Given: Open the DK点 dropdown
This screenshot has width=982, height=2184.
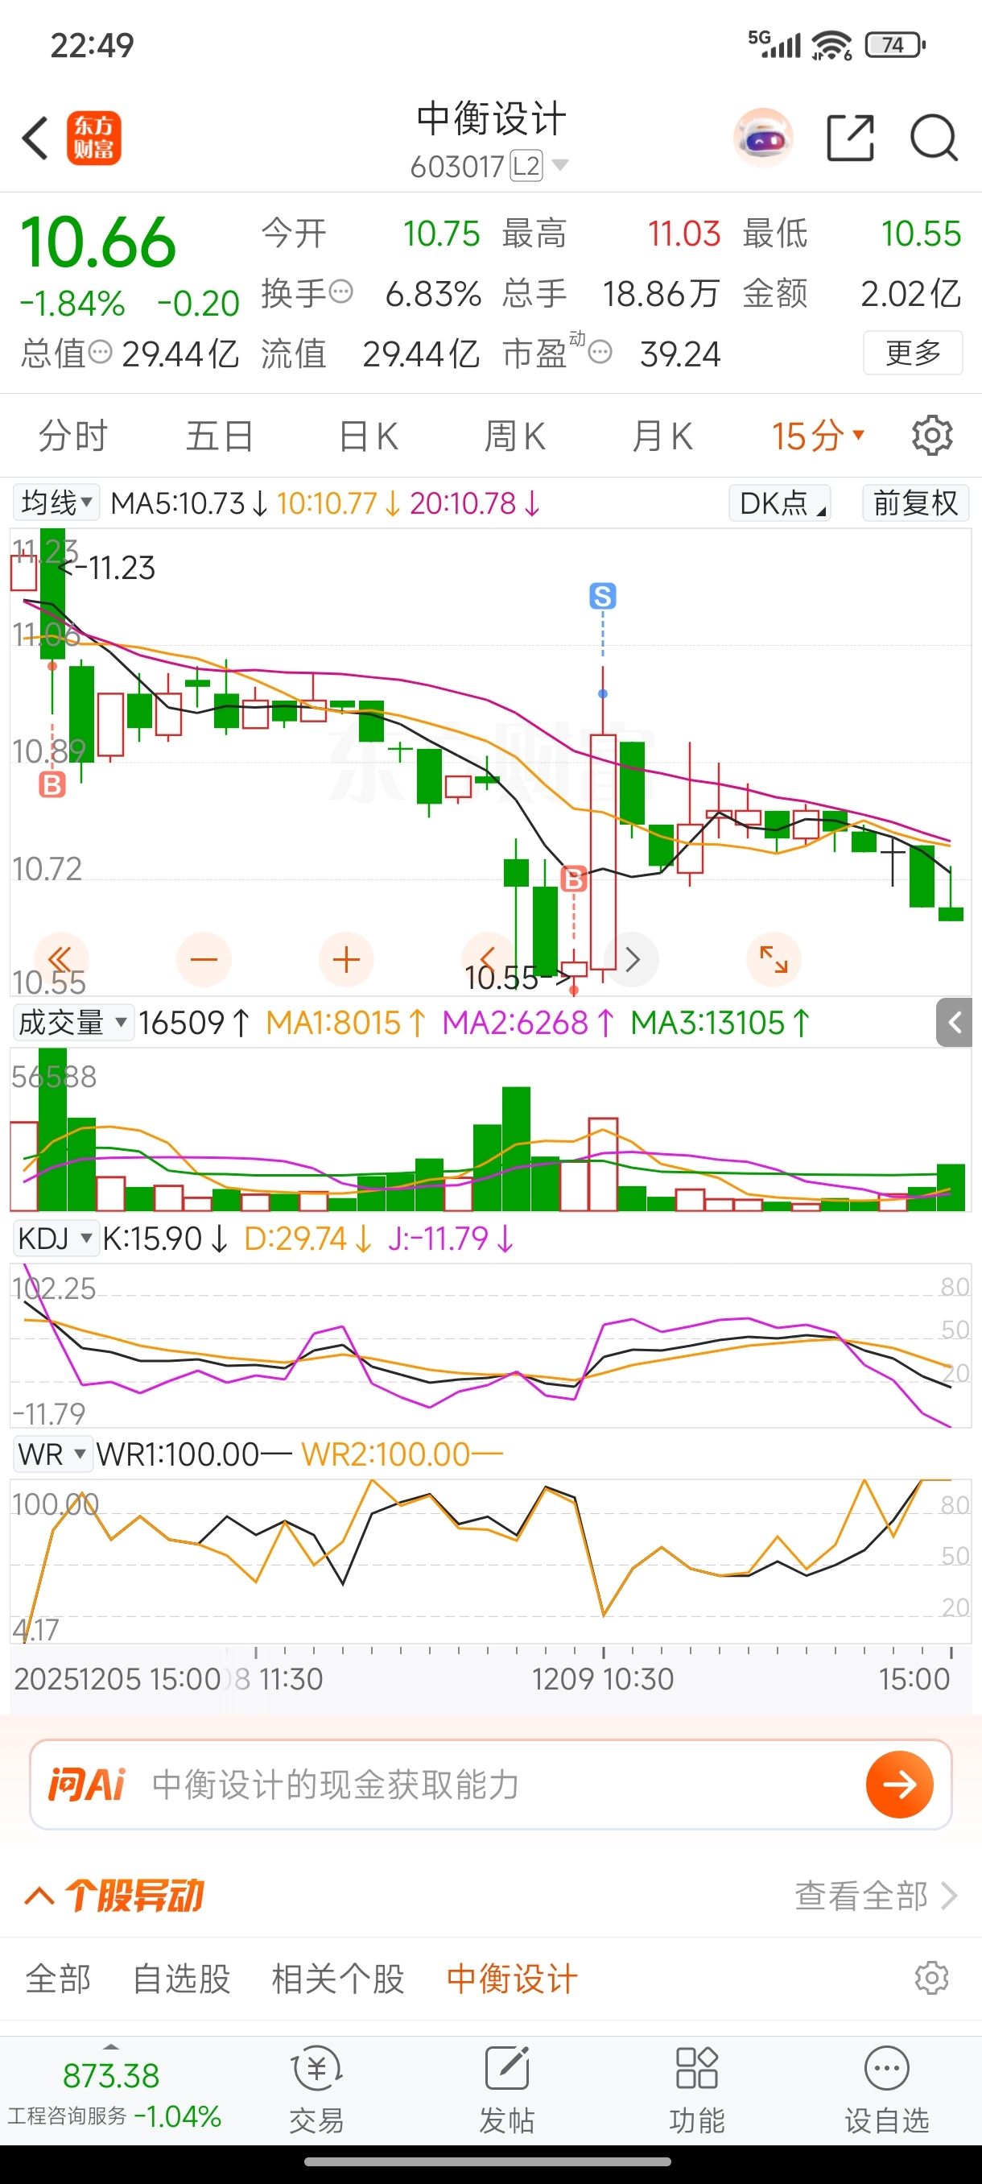Looking at the screenshot, I should [779, 503].
